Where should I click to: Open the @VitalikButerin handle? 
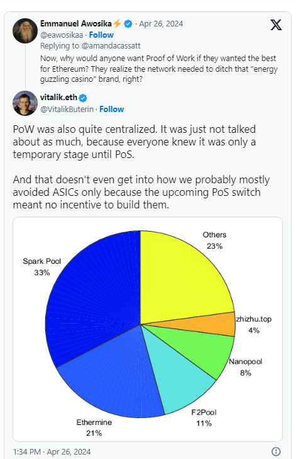click(67, 109)
